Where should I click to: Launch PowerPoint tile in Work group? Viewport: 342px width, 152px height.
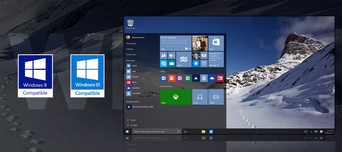(172, 78)
